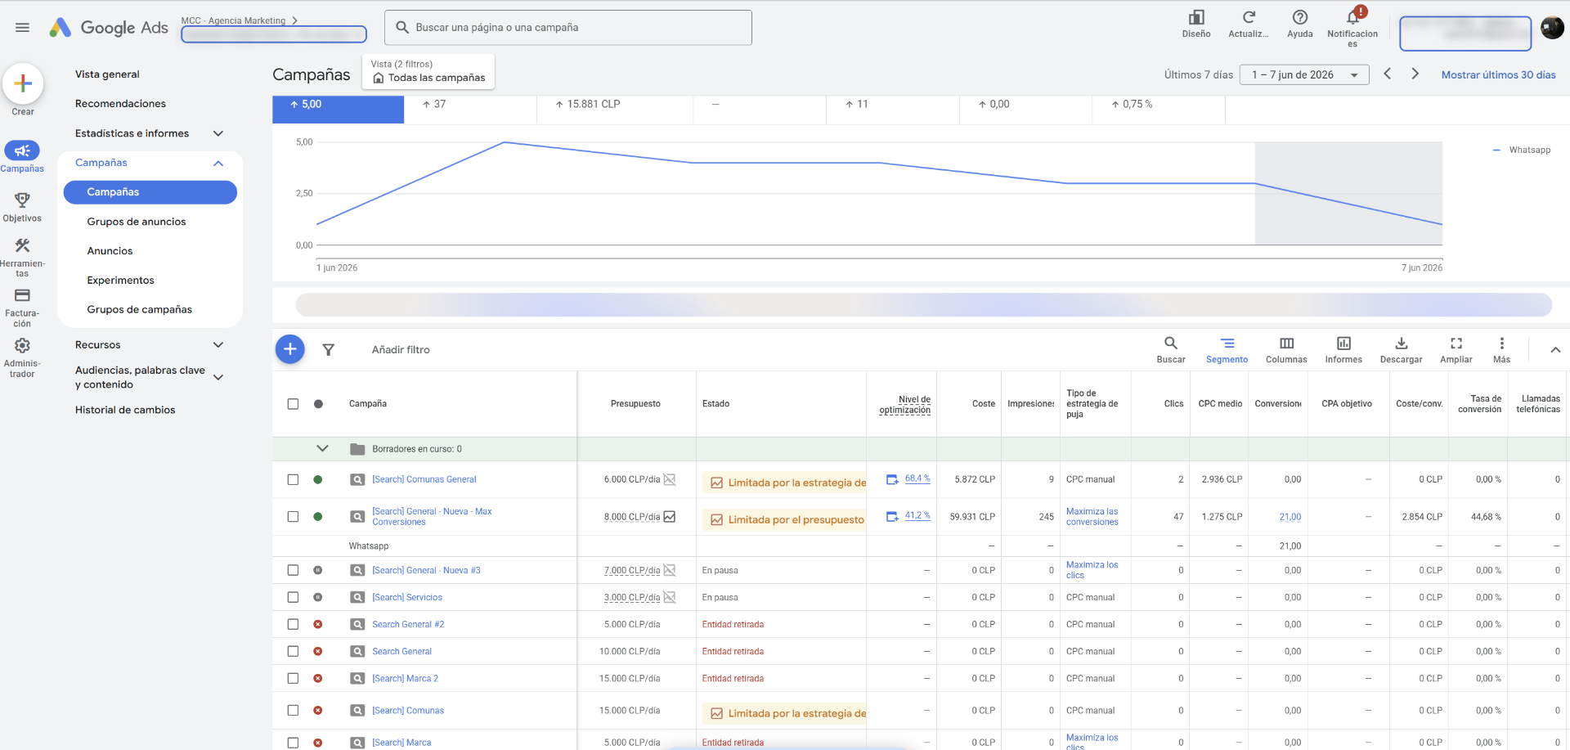Screen dimensions: 1570x750
Task: Toggle the select-all campaigns checkbox
Action: pos(293,404)
